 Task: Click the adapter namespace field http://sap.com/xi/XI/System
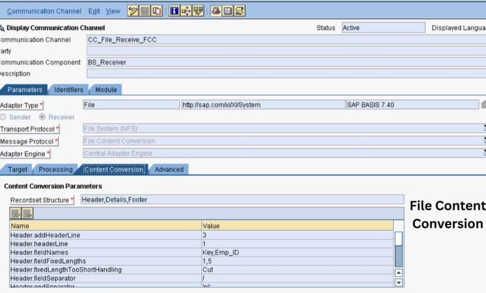click(263, 105)
